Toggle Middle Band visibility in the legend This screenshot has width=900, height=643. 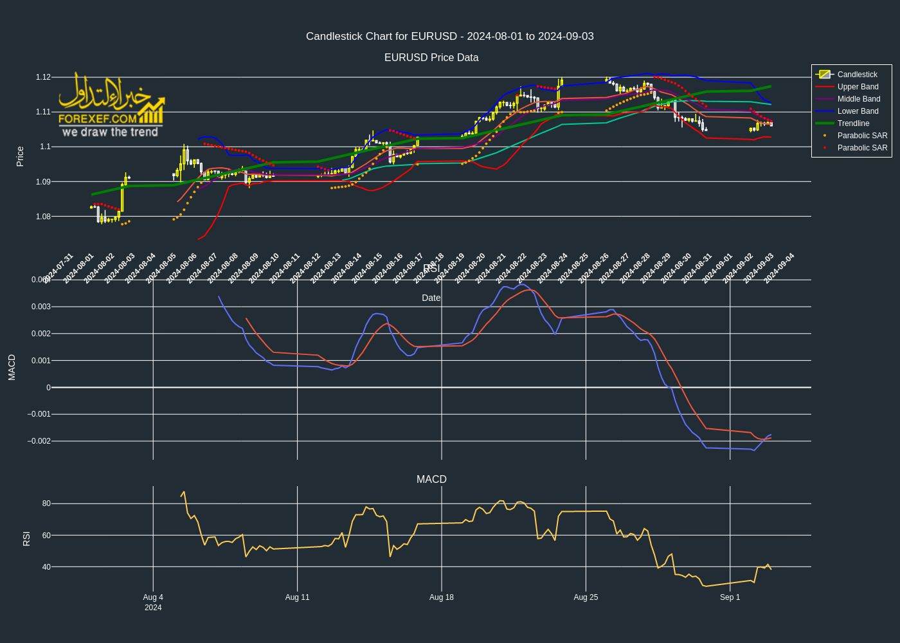(x=851, y=99)
